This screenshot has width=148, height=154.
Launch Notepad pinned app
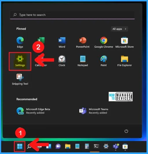pos(83,61)
